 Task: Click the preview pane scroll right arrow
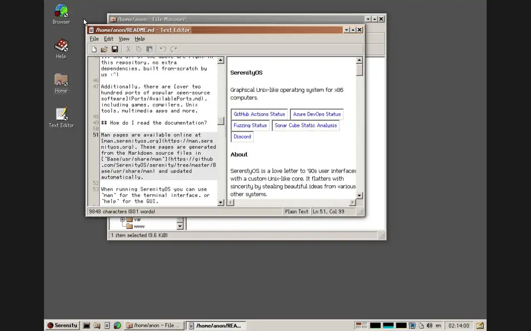tap(353, 203)
